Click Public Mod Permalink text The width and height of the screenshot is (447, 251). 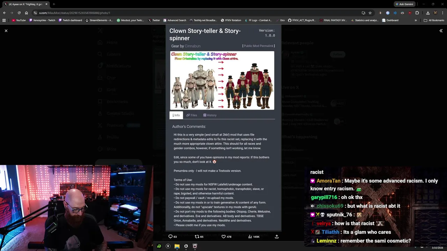click(x=258, y=46)
